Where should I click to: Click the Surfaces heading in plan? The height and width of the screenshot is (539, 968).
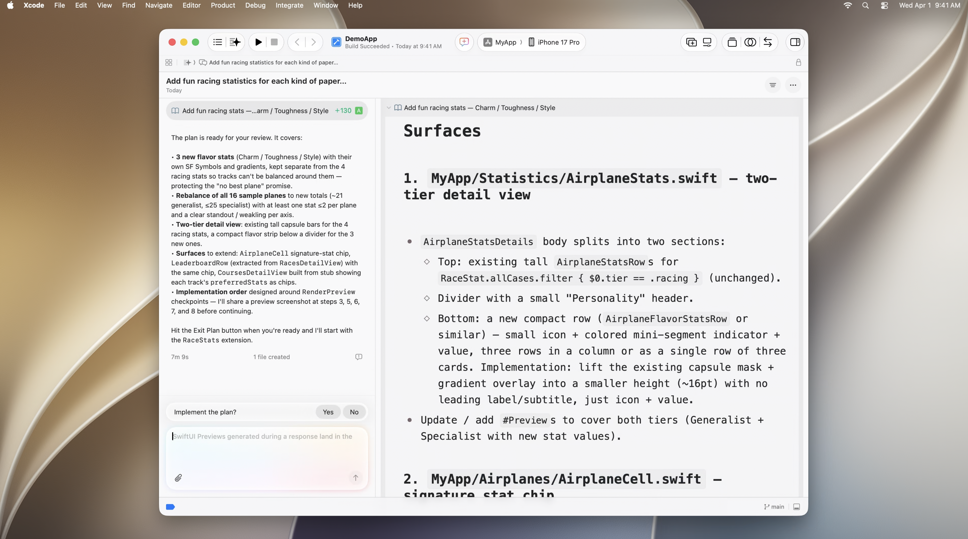[x=442, y=131]
